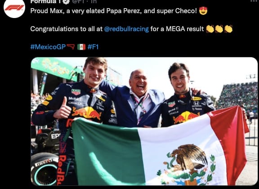The image size is (259, 189).
Task: Click the heart-eyes emoji after 'super Checo!'
Action: tap(203, 11)
